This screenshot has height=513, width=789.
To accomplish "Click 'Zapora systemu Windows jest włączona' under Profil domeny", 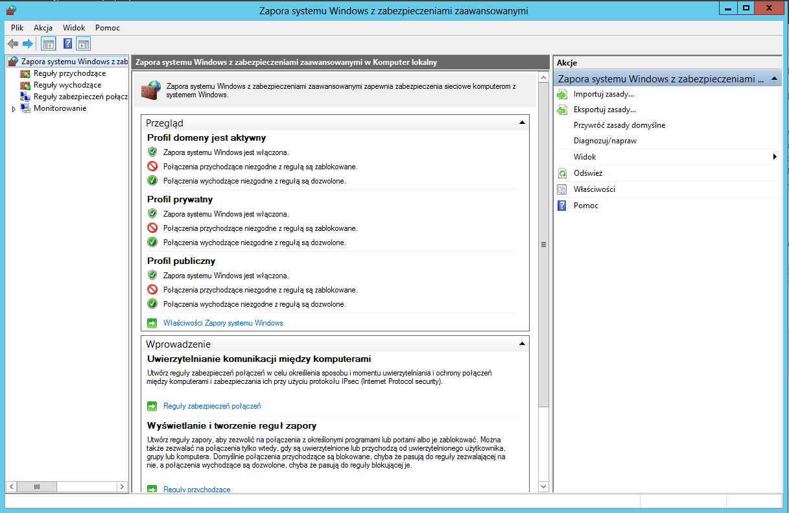I will 226,152.
